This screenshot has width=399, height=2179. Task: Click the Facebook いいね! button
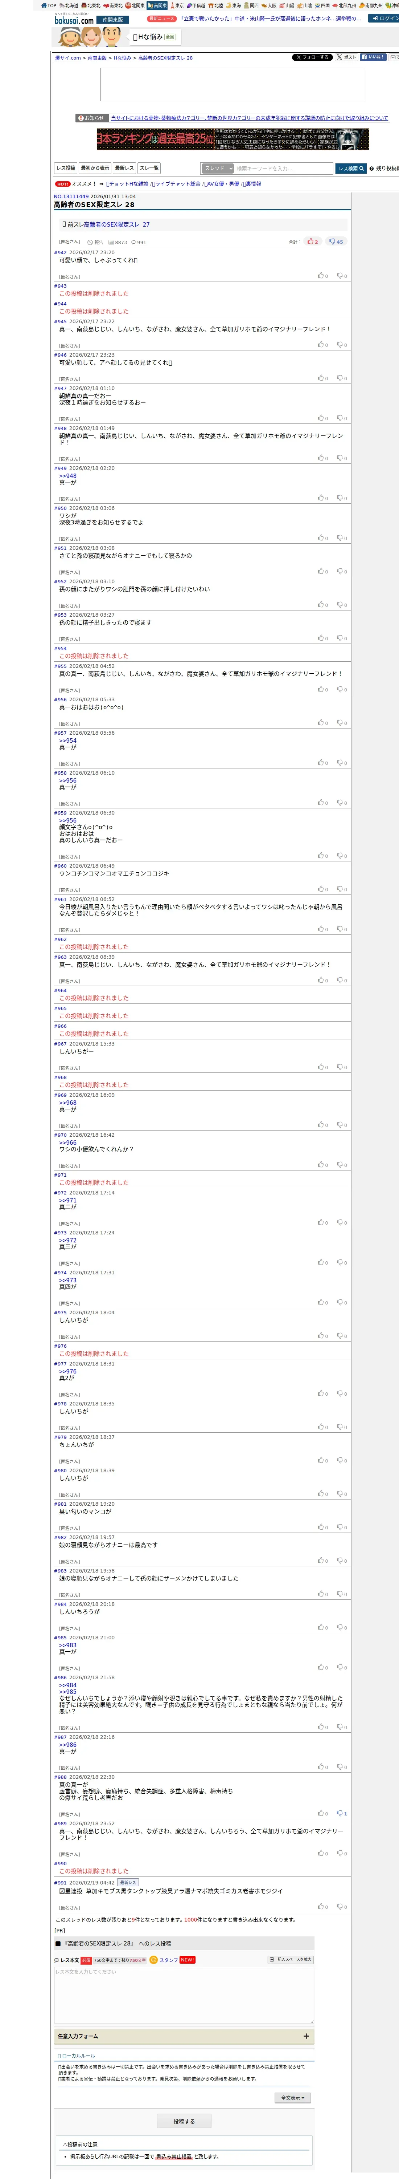pyautogui.click(x=374, y=57)
